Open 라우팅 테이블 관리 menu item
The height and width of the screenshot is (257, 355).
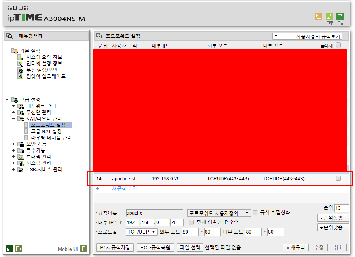point(51,138)
